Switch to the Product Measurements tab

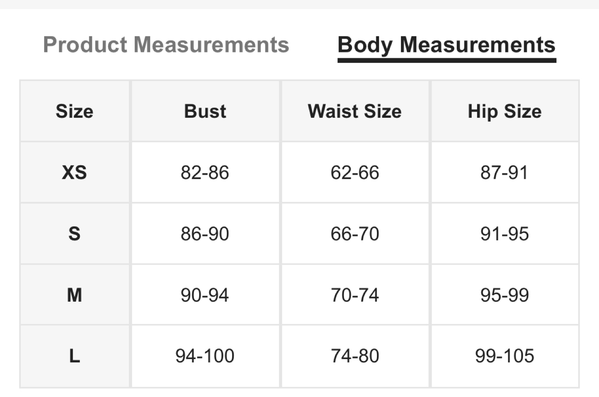point(166,45)
